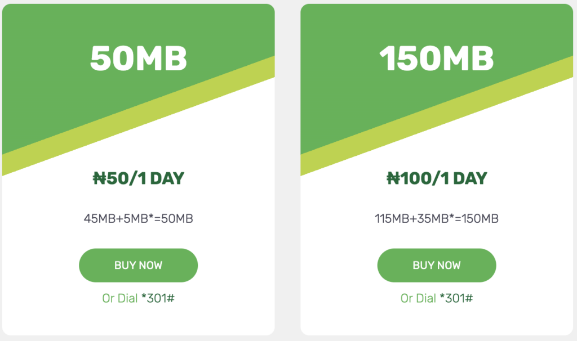Image resolution: width=577 pixels, height=341 pixels.
Task: Click the lime stripe on 50MB card
Action: pos(139,116)
